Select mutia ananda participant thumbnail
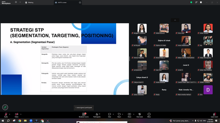This screenshot has height=123, width=220. click(164, 78)
